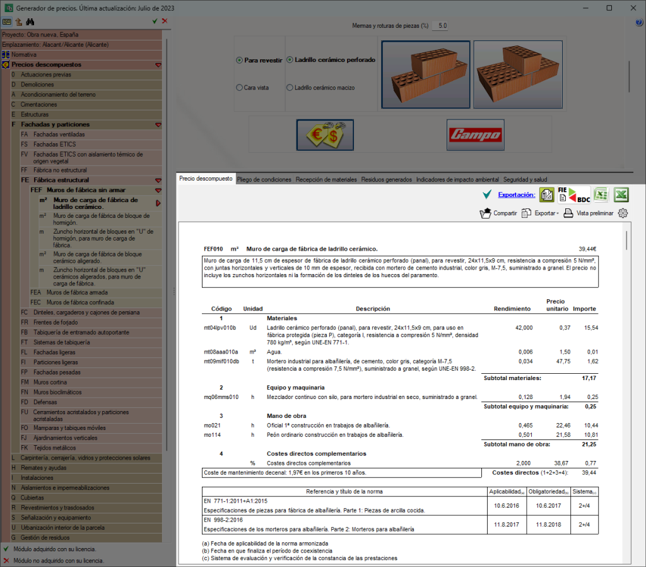Select the second brick wall thumbnail
This screenshot has height=567, width=646.
(518, 75)
